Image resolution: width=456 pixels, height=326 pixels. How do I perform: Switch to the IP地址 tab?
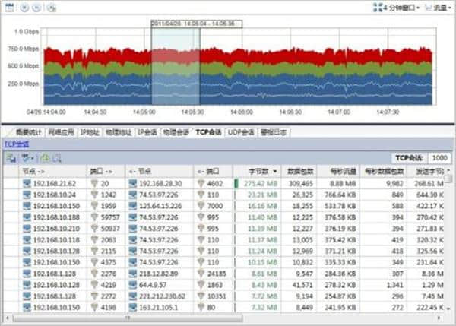[90, 131]
